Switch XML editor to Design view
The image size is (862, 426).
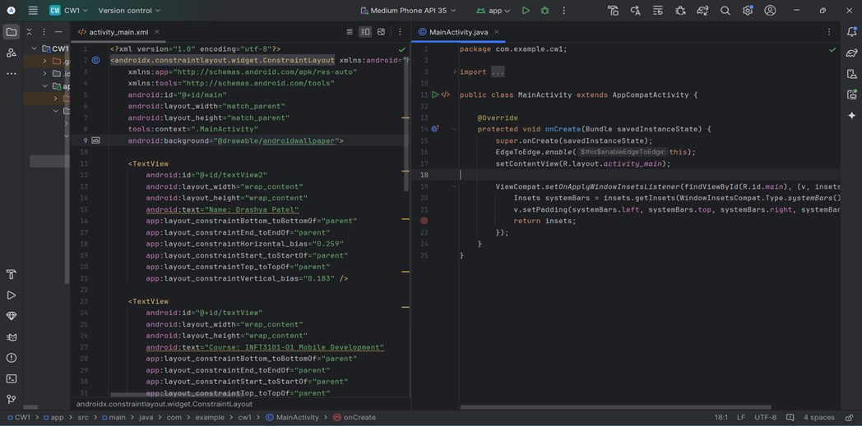pyautogui.click(x=381, y=32)
